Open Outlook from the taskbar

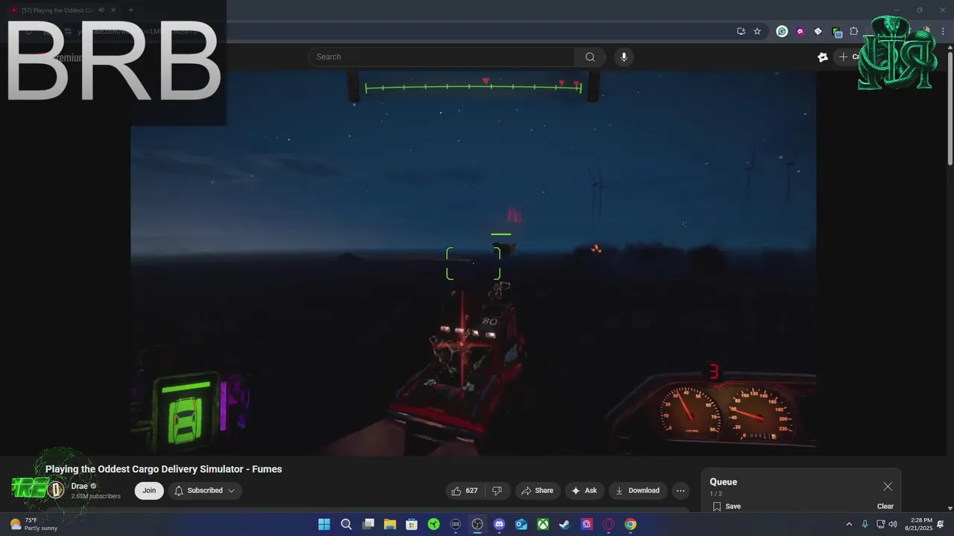click(x=521, y=524)
